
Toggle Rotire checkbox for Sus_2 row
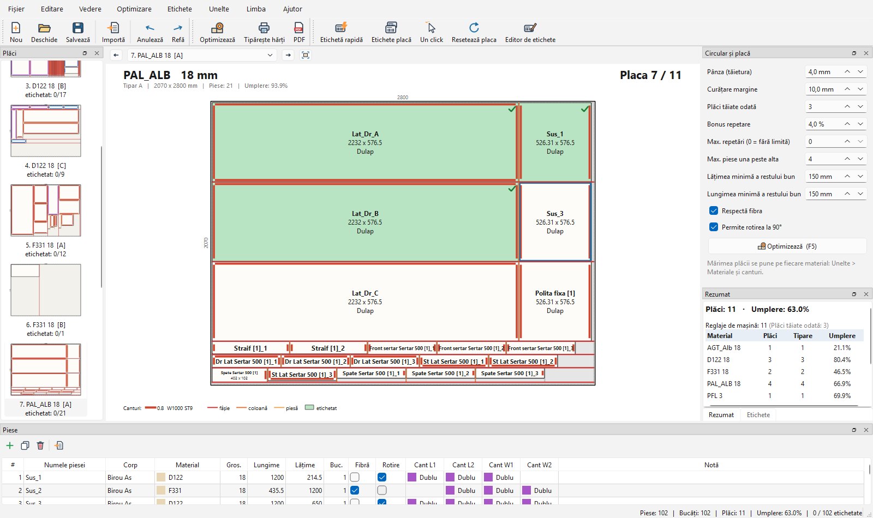[x=382, y=490]
